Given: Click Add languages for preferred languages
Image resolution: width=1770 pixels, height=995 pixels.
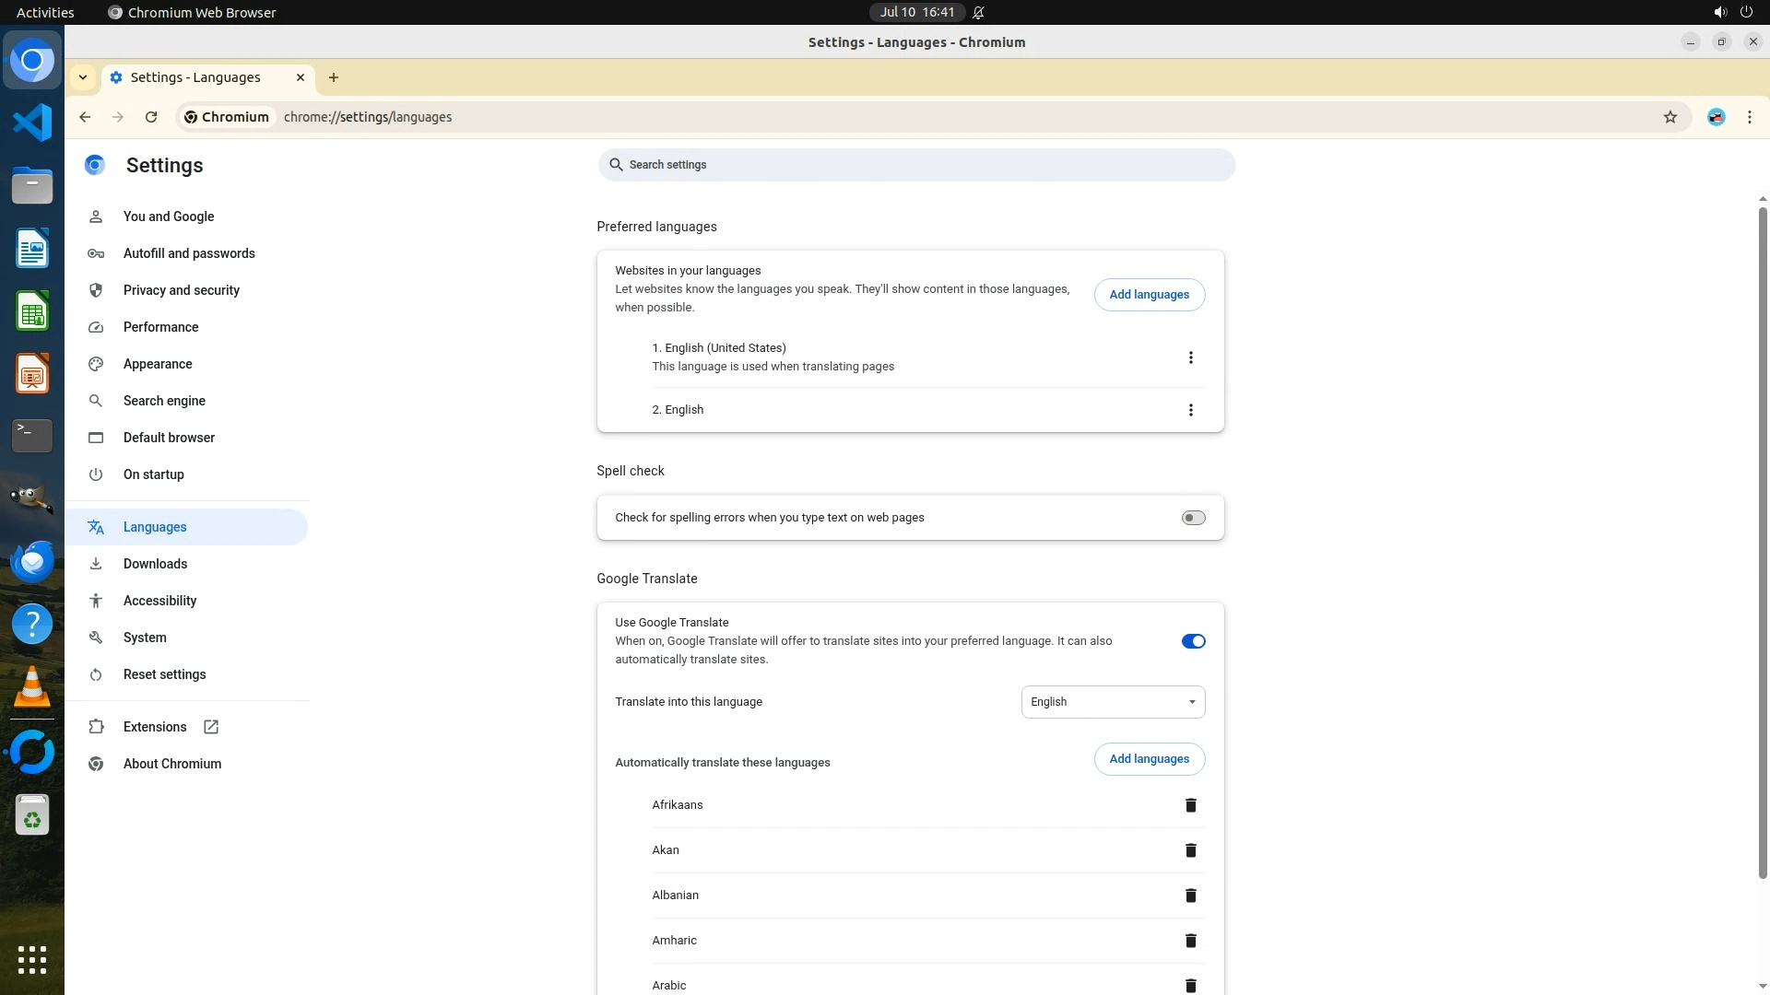Looking at the screenshot, I should [x=1149, y=295].
